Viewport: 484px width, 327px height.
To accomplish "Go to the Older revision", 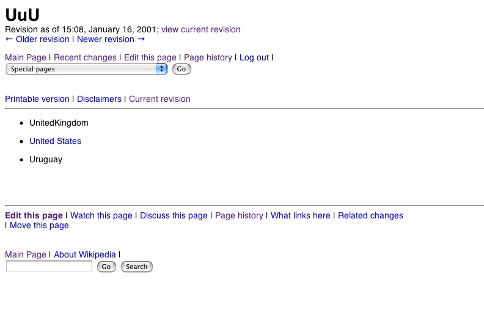I will point(37,39).
